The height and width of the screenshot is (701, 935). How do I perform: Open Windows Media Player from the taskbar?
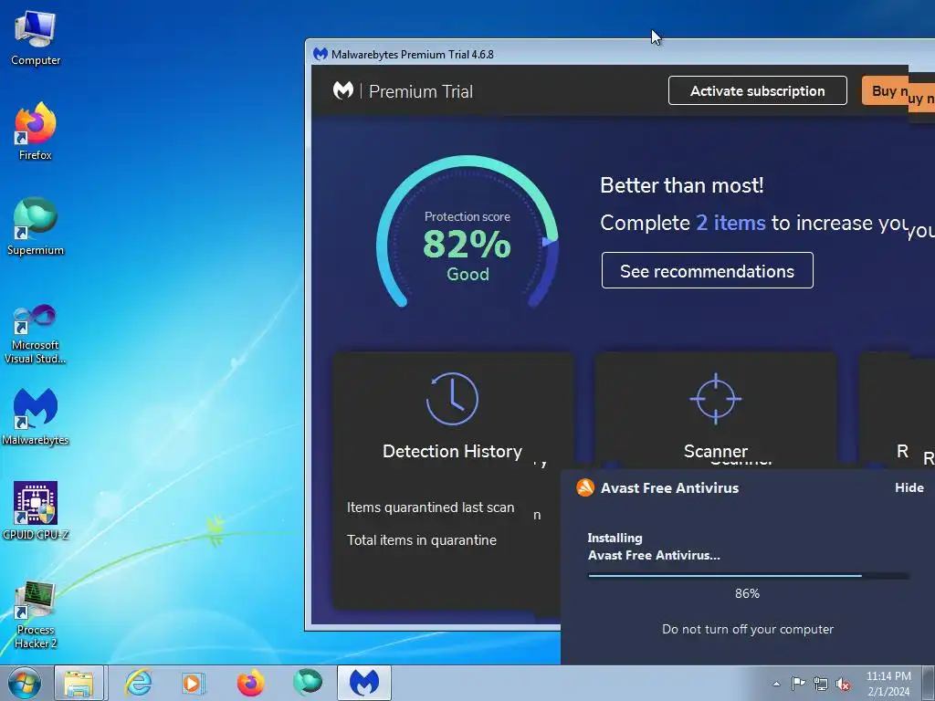[193, 683]
